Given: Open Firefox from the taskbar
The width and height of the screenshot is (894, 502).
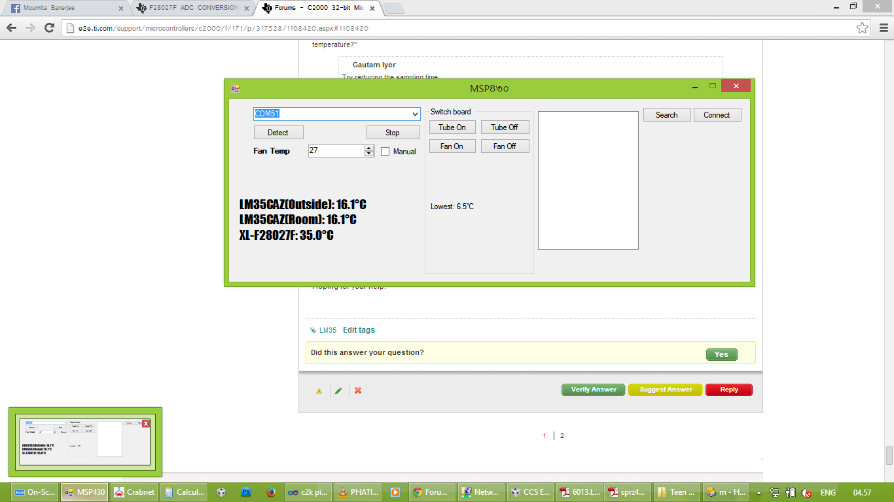Looking at the screenshot, I should click(x=271, y=492).
